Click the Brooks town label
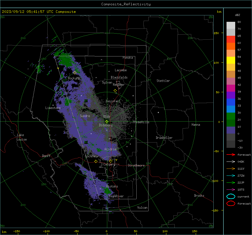 click(x=199, y=196)
